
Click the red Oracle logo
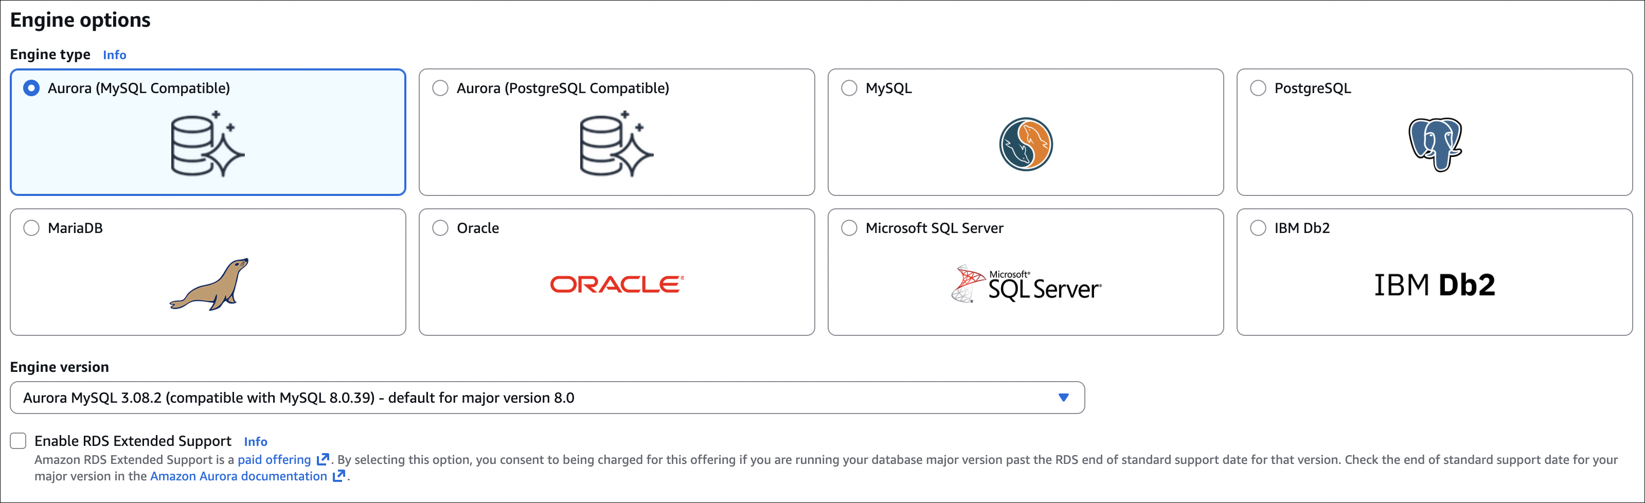pos(617,284)
